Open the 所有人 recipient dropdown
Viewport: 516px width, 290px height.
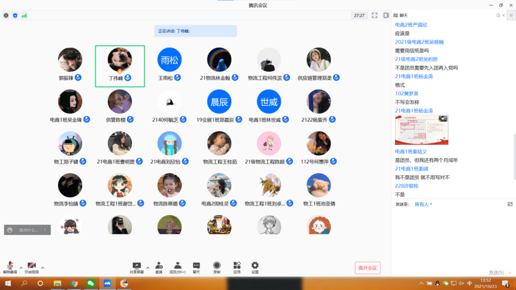(423, 204)
